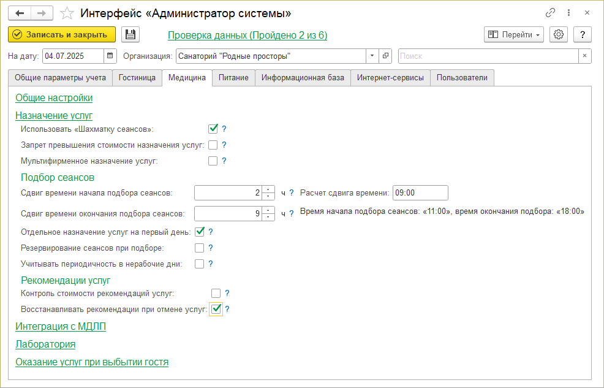Click the Расчет сдвига времени input field
604x388 pixels.
tap(420, 193)
